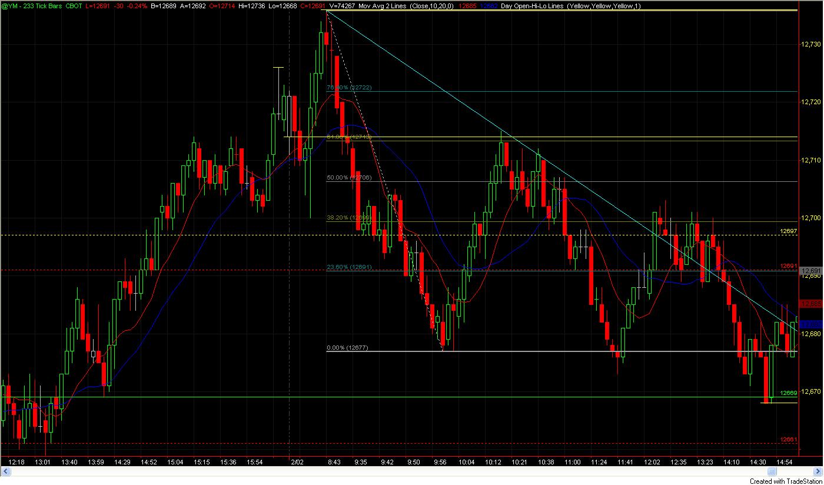
Task: Select the 50.00% (12706) Fibonacci label
Action: [x=349, y=177]
